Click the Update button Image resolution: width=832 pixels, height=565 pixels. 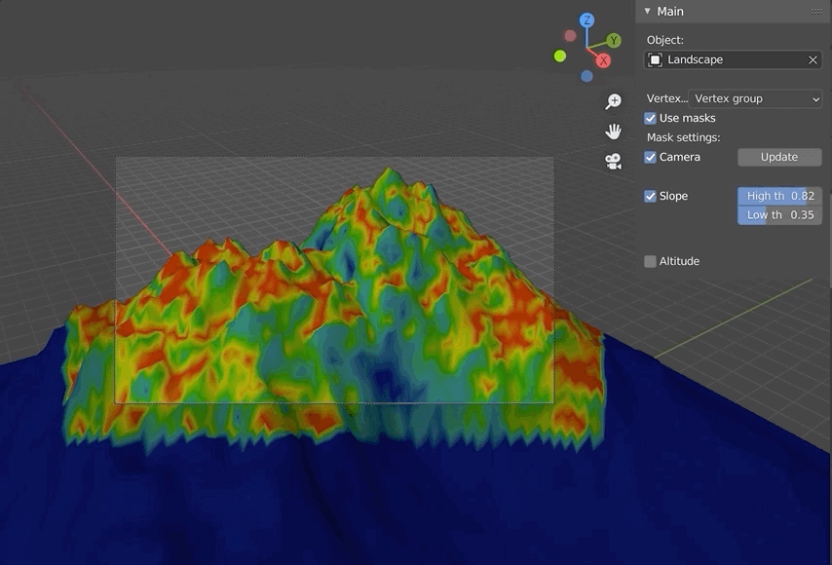coord(779,157)
